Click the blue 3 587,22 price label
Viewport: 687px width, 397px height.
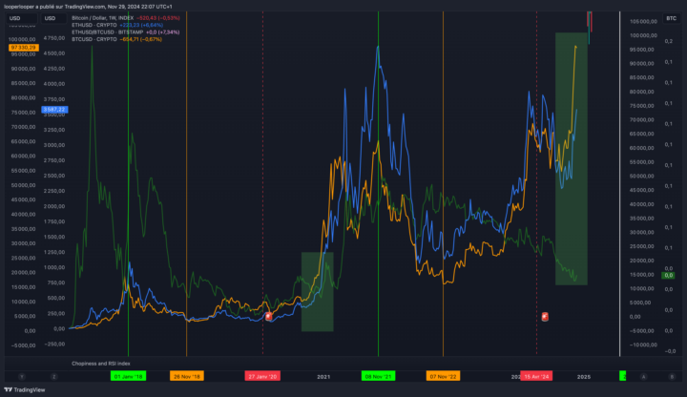coord(53,110)
